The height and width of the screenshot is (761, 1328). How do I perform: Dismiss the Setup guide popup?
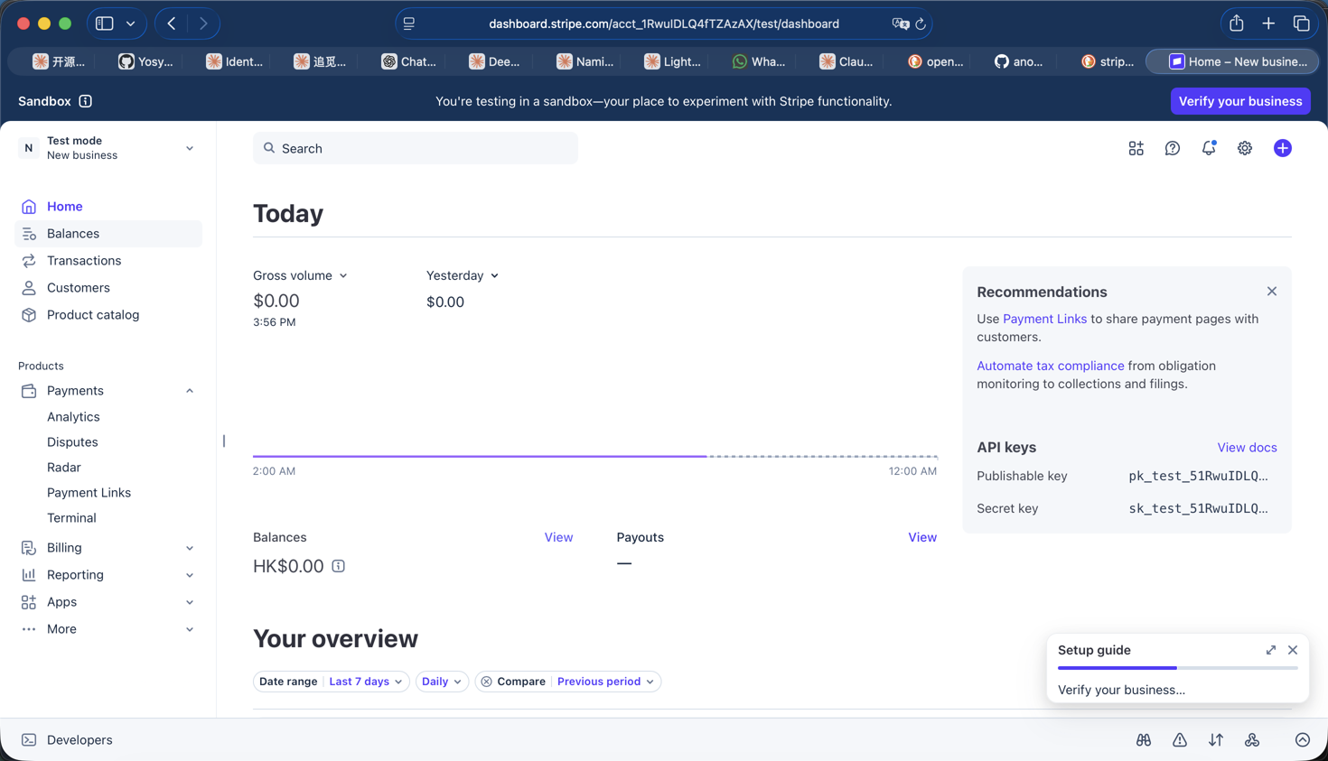tap(1293, 650)
